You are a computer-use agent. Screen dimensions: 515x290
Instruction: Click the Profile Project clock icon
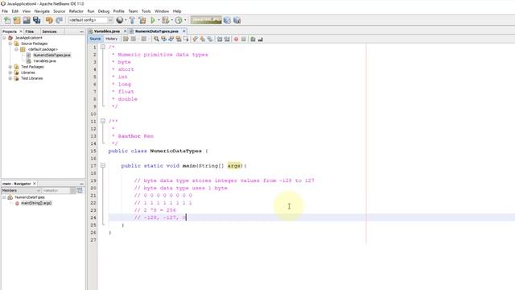tap(179, 20)
